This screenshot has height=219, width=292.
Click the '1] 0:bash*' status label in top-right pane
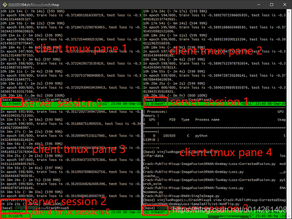click(155, 104)
